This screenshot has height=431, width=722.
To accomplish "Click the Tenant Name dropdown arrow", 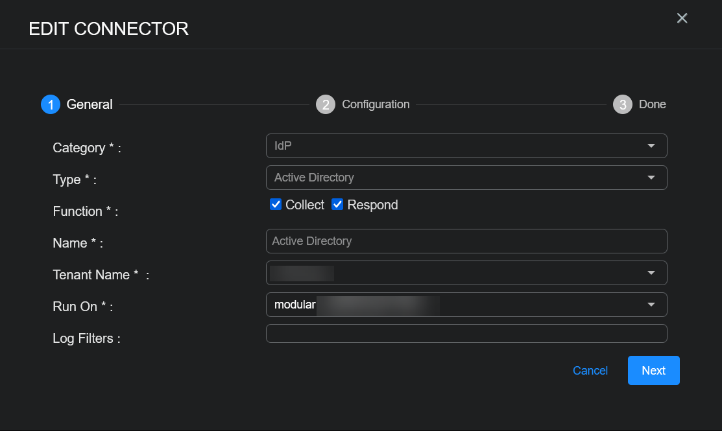I will pos(651,273).
